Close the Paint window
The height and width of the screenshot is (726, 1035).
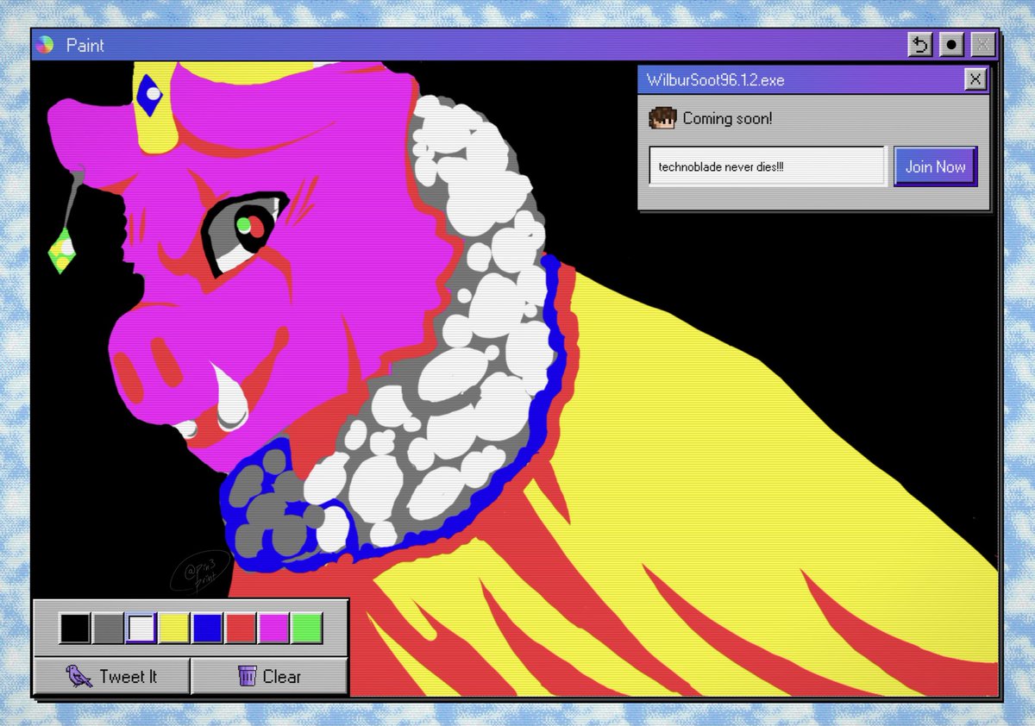982,45
